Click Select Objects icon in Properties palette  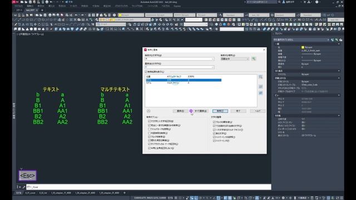337,39
